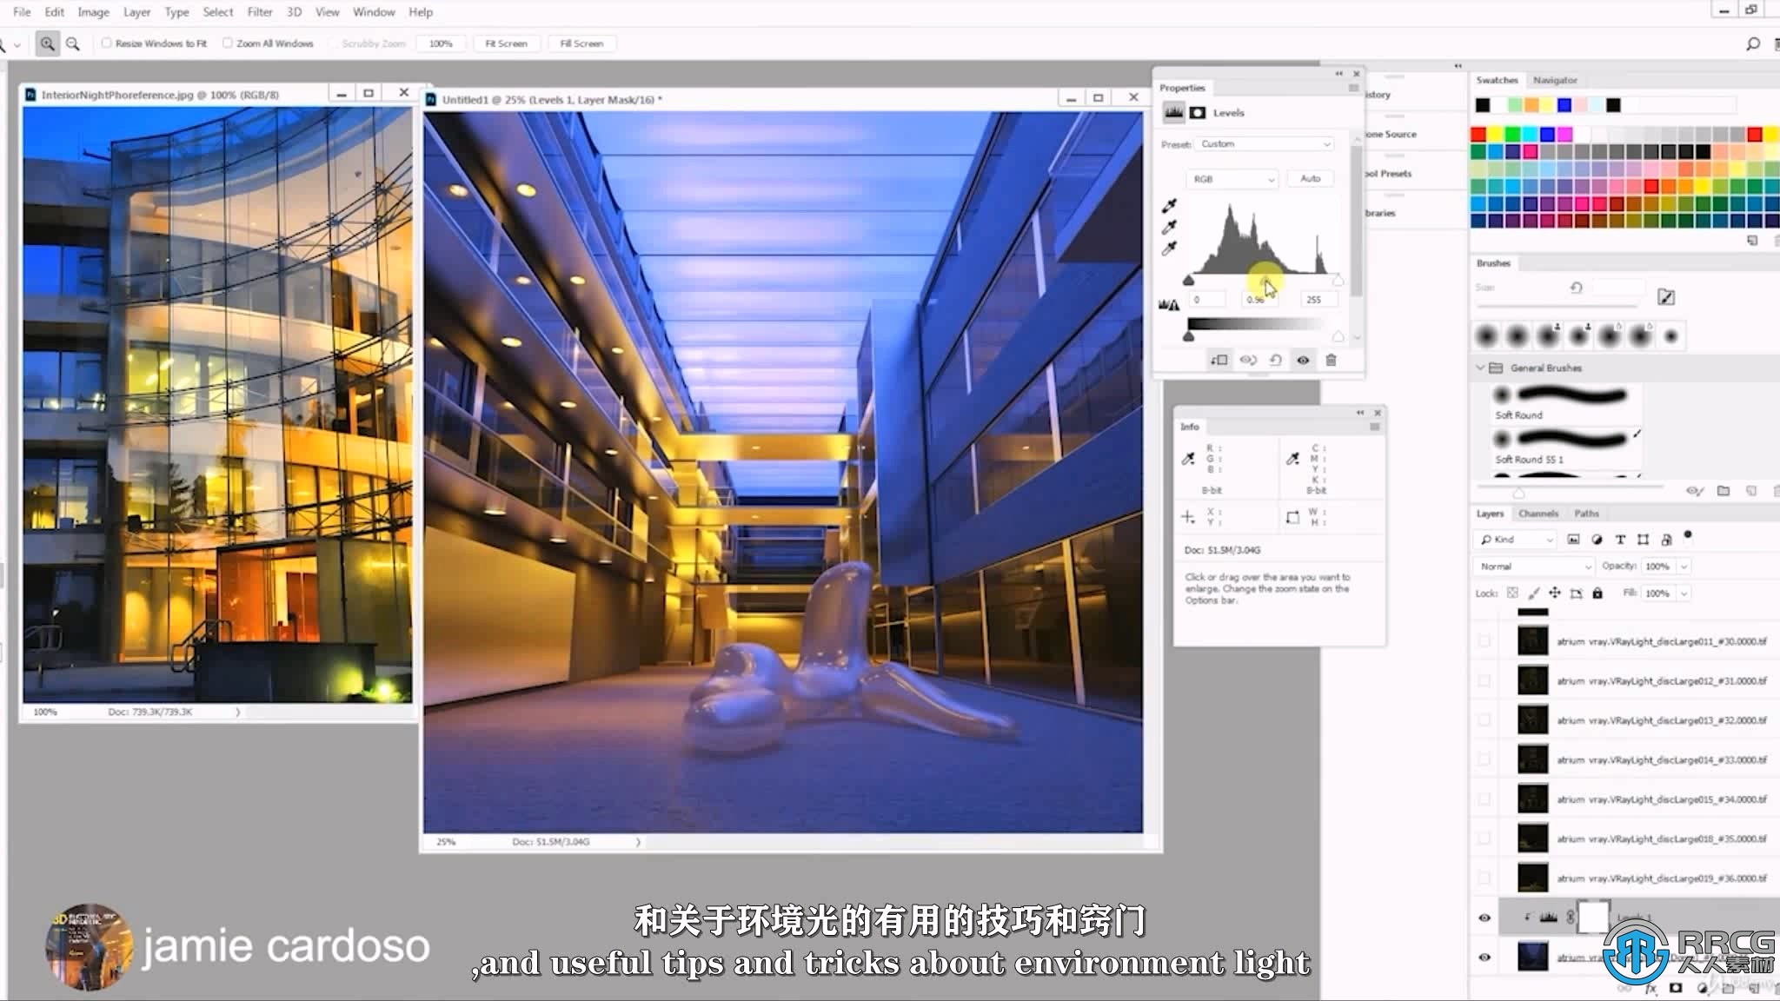This screenshot has height=1001, width=1780.
Task: Delete the adjustment with trash icon
Action: coord(1331,360)
